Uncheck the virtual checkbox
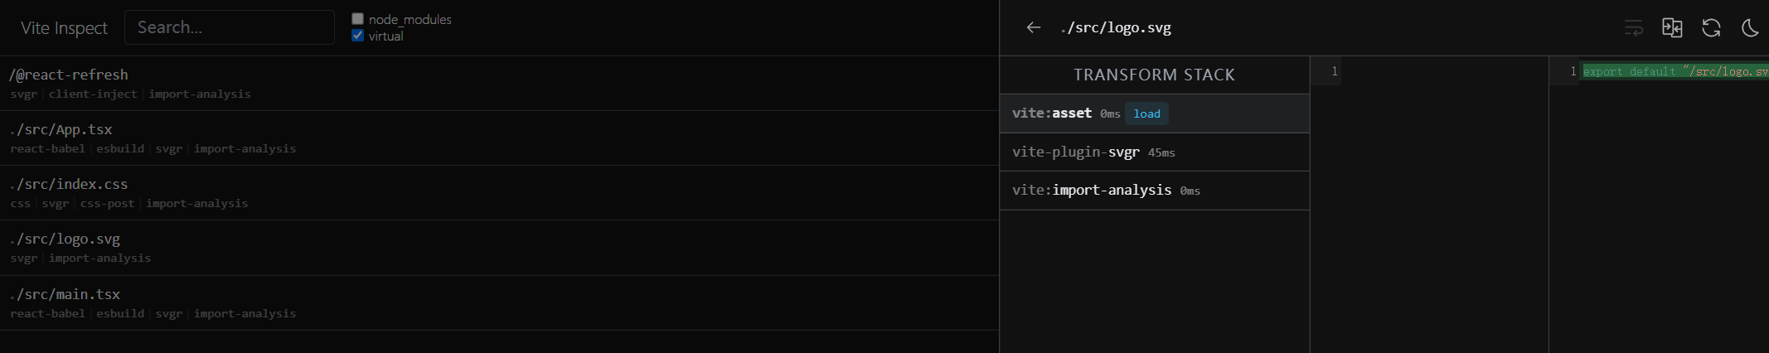Image resolution: width=1769 pixels, height=353 pixels. point(357,36)
